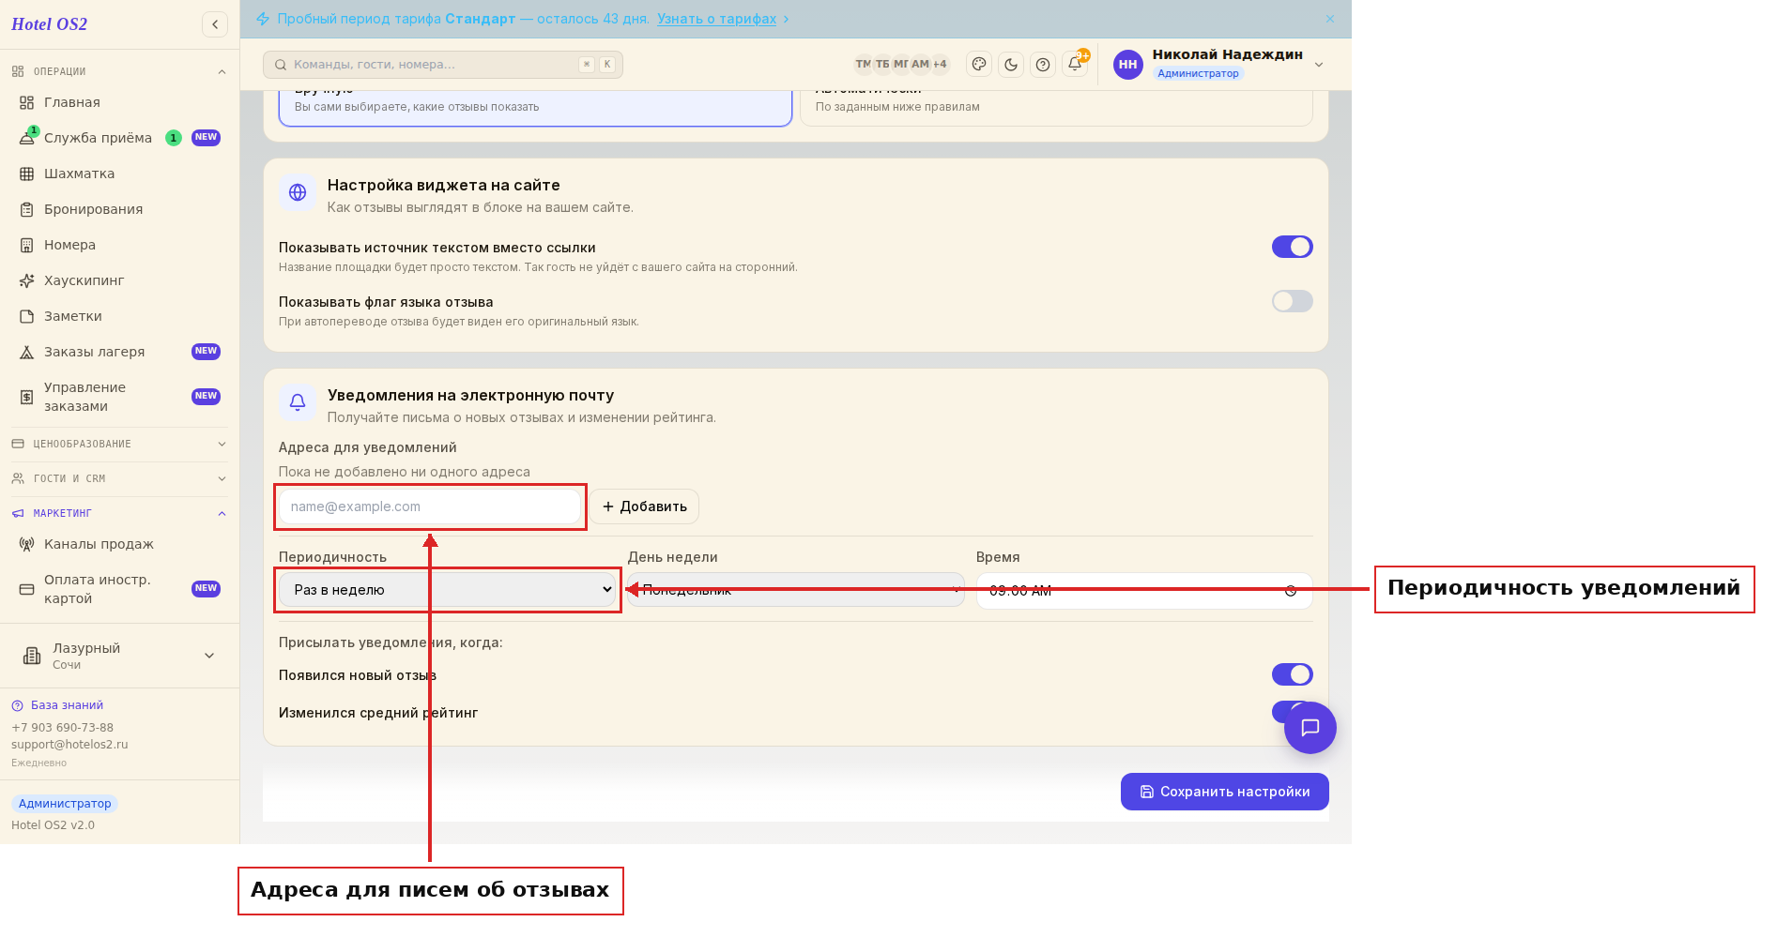The height and width of the screenshot is (937, 1777).
Task: Collapse sidebar with the arrow button
Action: coord(215,24)
